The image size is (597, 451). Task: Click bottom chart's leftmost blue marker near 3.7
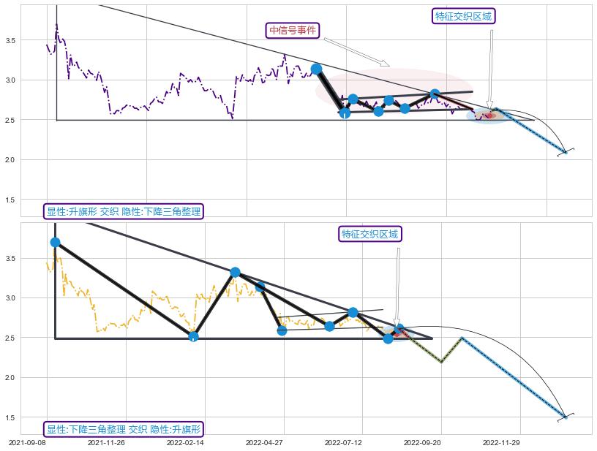point(55,242)
